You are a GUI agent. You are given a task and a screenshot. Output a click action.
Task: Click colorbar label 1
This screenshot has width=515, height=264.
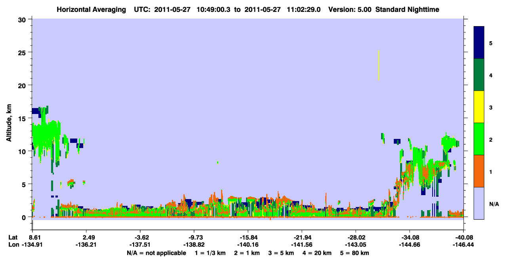click(491, 171)
